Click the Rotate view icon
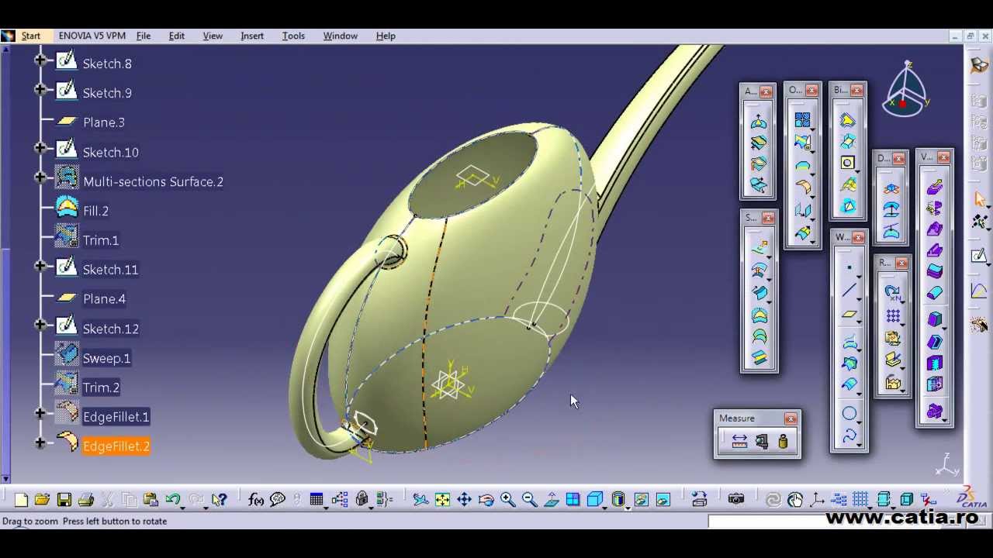 pos(486,500)
